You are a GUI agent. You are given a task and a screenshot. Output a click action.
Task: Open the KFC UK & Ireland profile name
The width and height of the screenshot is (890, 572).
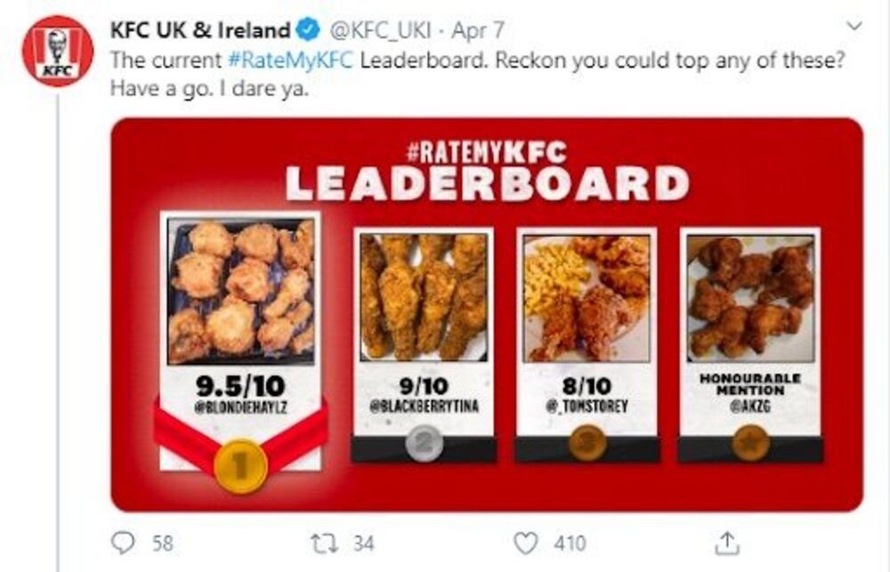[x=199, y=30]
